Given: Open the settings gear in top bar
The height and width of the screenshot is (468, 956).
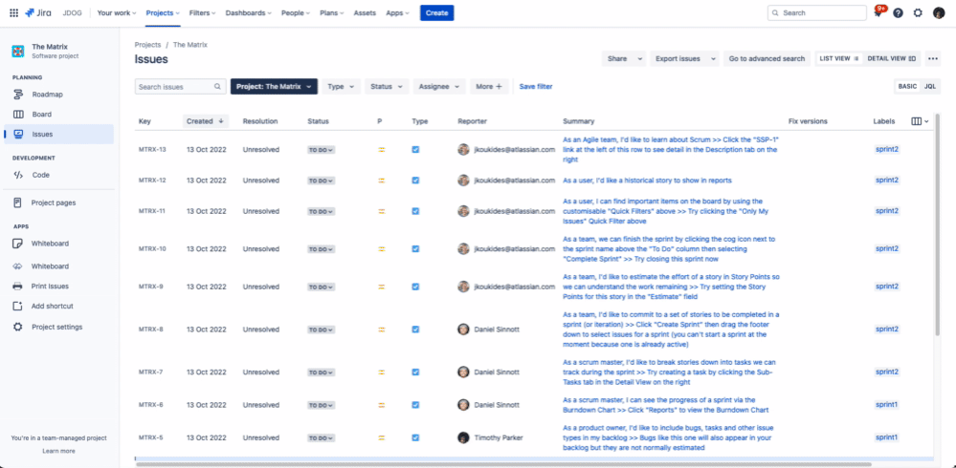Looking at the screenshot, I should point(918,13).
